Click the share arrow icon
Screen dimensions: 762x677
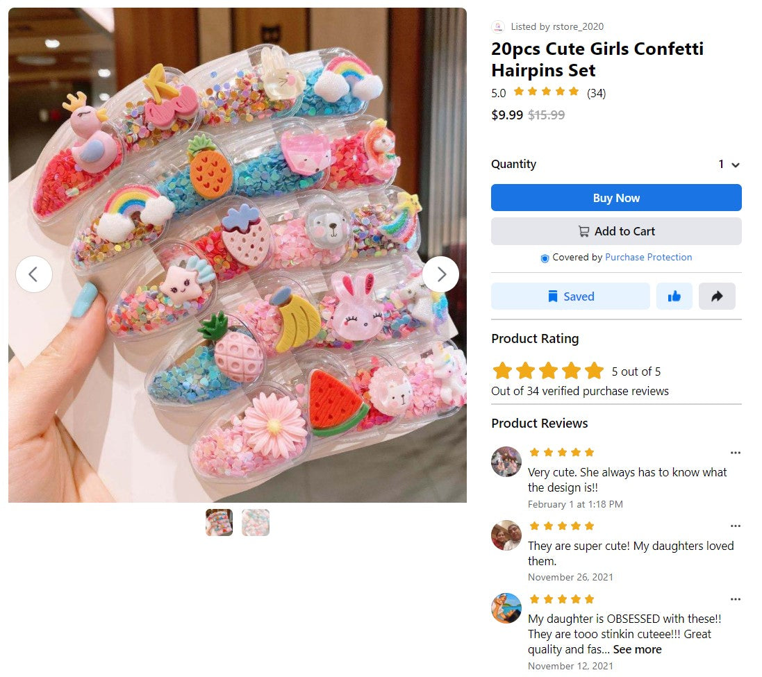coord(717,296)
